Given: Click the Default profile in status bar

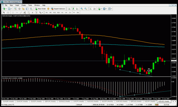Looking at the screenshot, I should [x=79, y=105].
